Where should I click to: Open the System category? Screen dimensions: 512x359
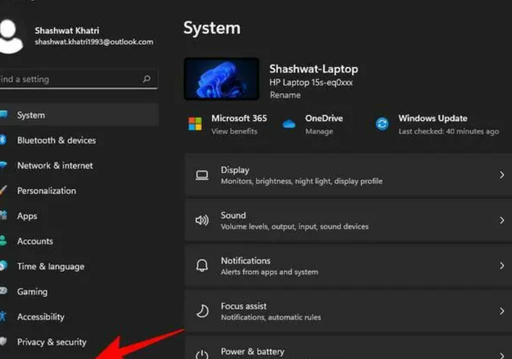tap(79, 115)
